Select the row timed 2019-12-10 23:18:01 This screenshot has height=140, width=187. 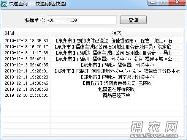tap(93, 95)
